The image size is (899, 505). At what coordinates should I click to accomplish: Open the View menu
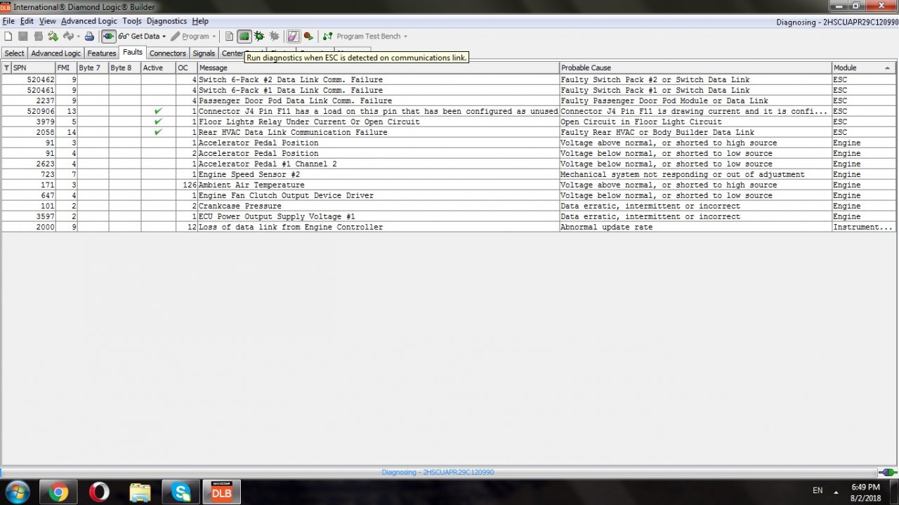[48, 21]
